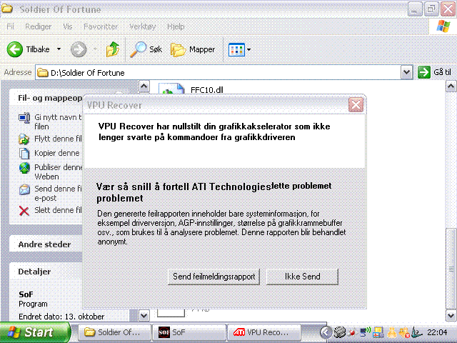The height and width of the screenshot is (343, 457).
Task: Click the Up one folder icon
Action: 113,49
